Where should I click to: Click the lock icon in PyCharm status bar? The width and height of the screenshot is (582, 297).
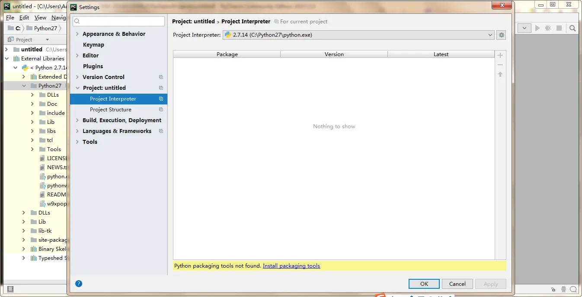[x=553, y=289]
